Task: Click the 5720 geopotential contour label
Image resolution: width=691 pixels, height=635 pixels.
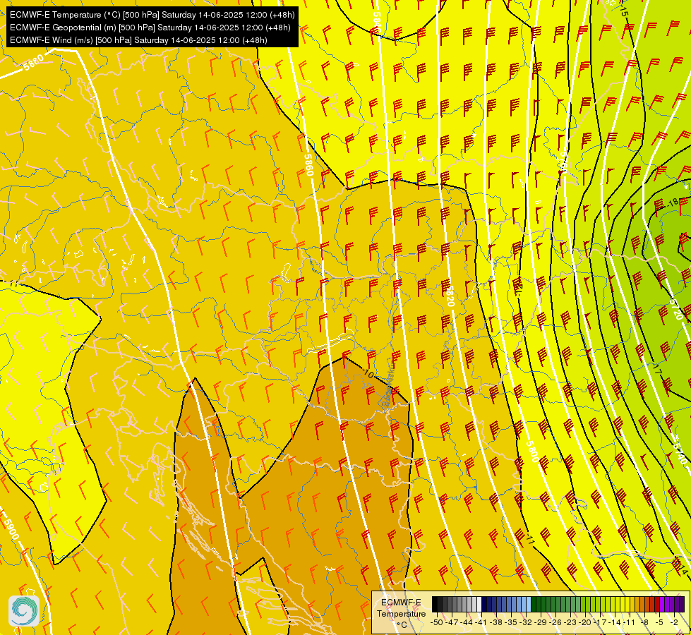Action: tap(675, 309)
